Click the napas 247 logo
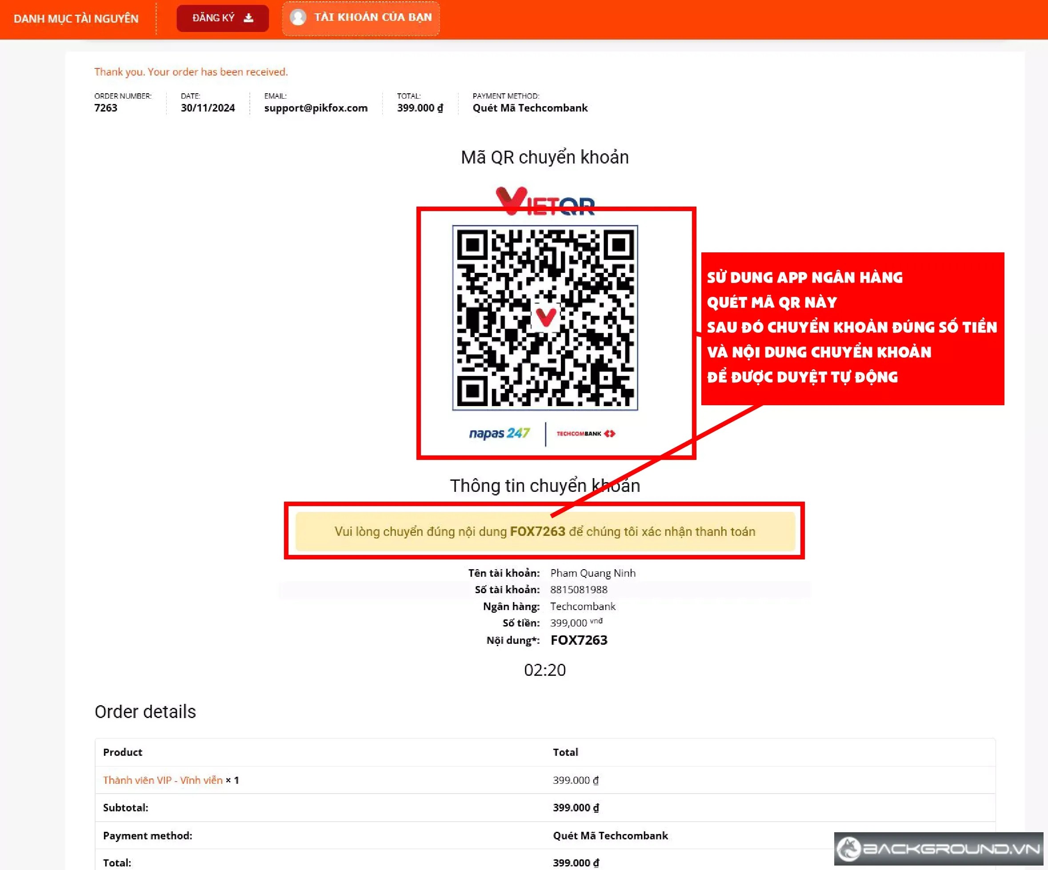Image resolution: width=1048 pixels, height=870 pixels. [499, 433]
